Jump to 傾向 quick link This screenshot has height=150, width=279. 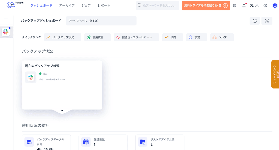click(x=172, y=37)
